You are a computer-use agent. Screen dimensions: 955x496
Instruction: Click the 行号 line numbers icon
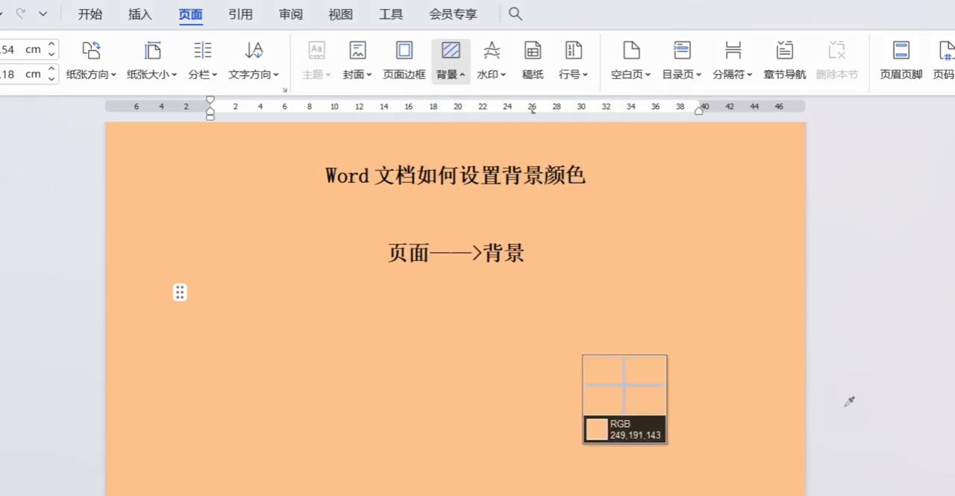click(x=574, y=51)
